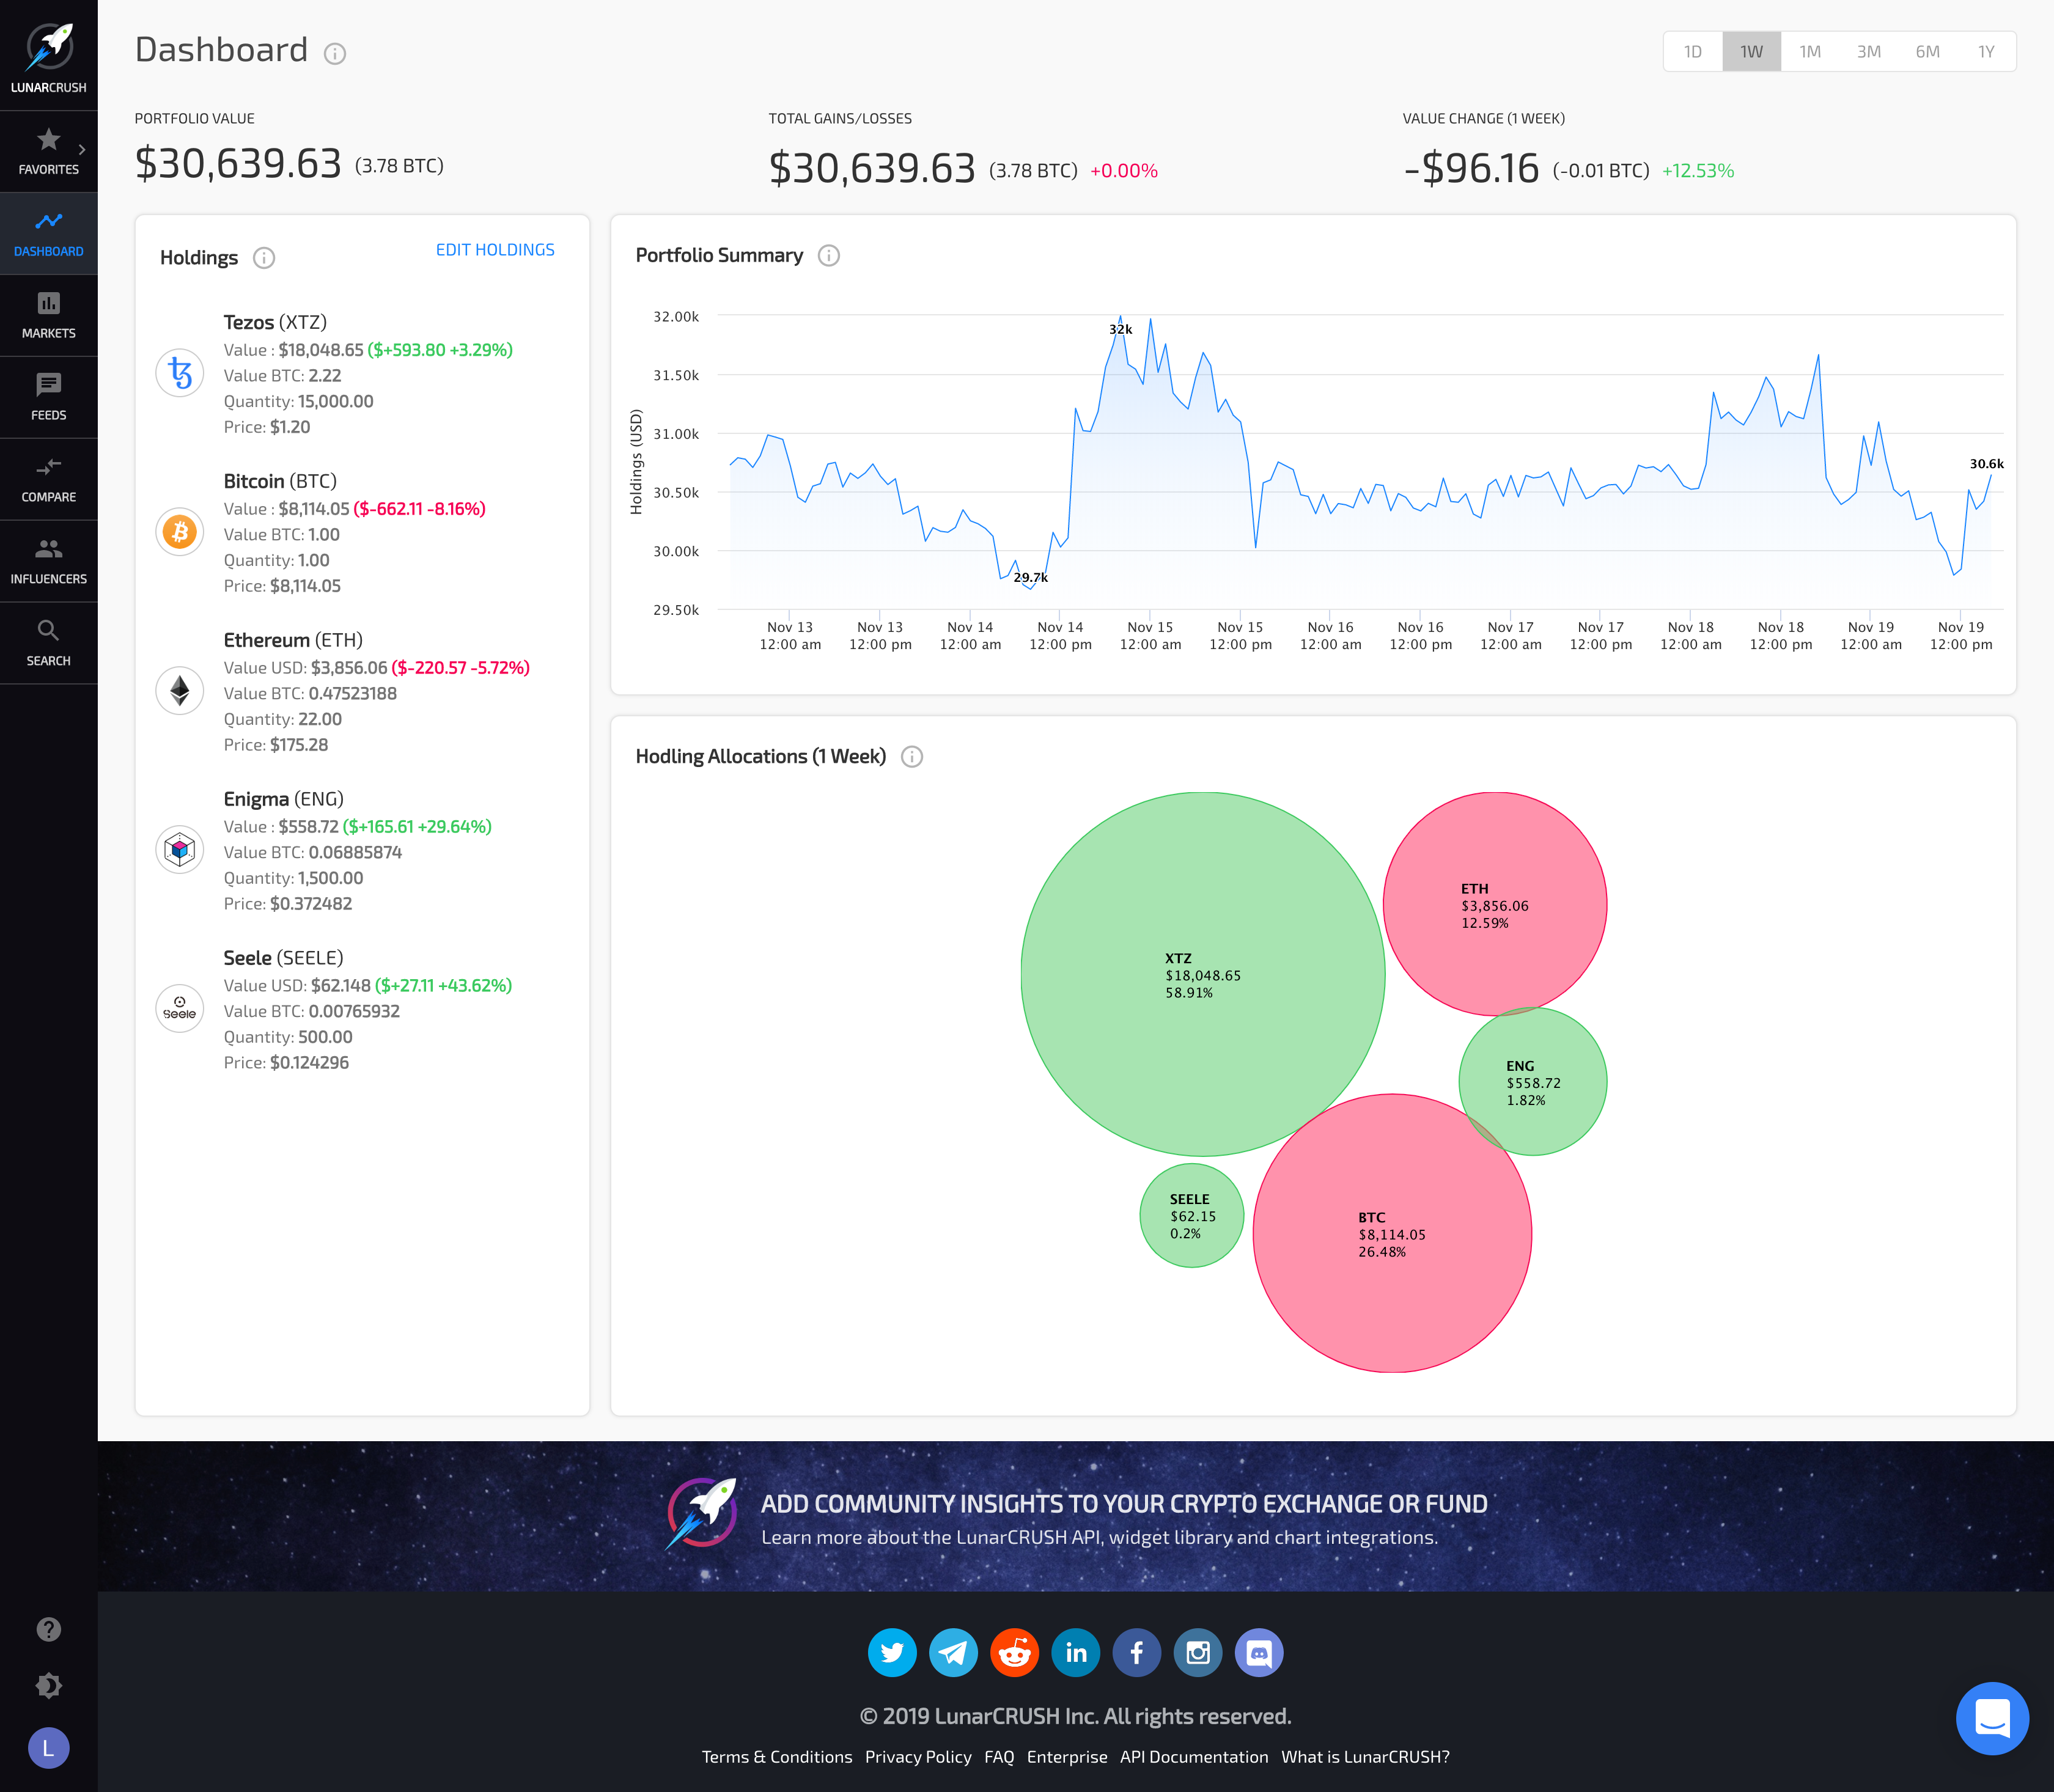Click the Enigma coin icon
The height and width of the screenshot is (1792, 2054).
pyautogui.click(x=180, y=850)
